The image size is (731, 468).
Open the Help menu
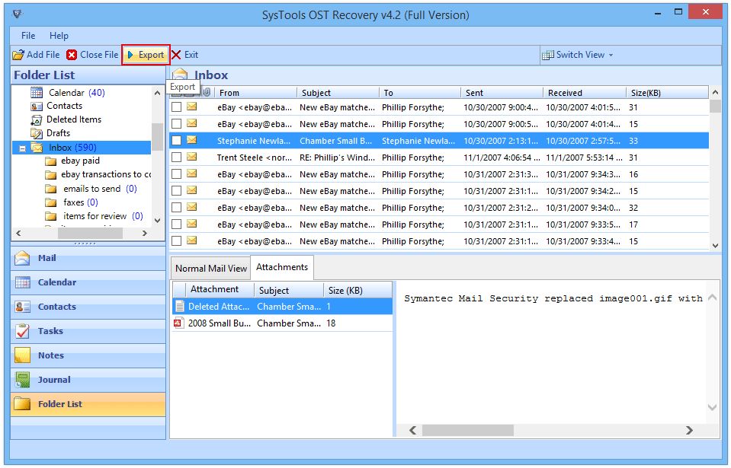pos(59,35)
